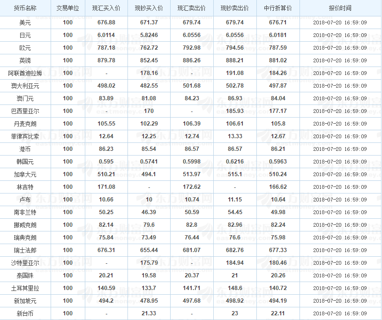Click the value 22.11 in 新台币 row
Image resolution: width=382 pixels, height=320 pixels.
(278, 313)
